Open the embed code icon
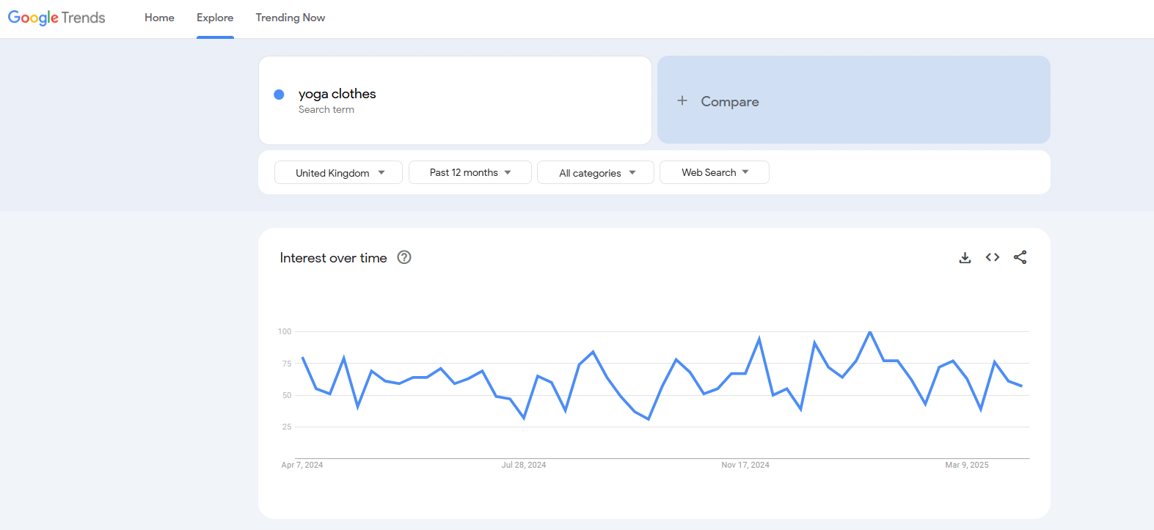1154x530 pixels. [993, 257]
